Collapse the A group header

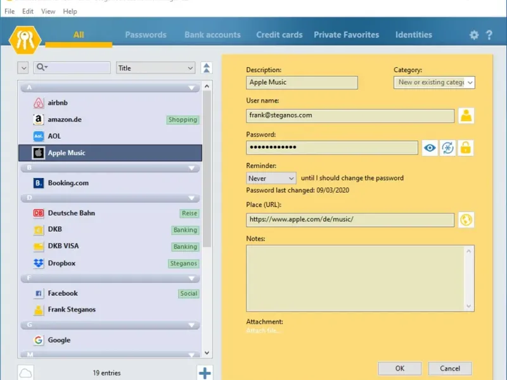[x=110, y=87]
